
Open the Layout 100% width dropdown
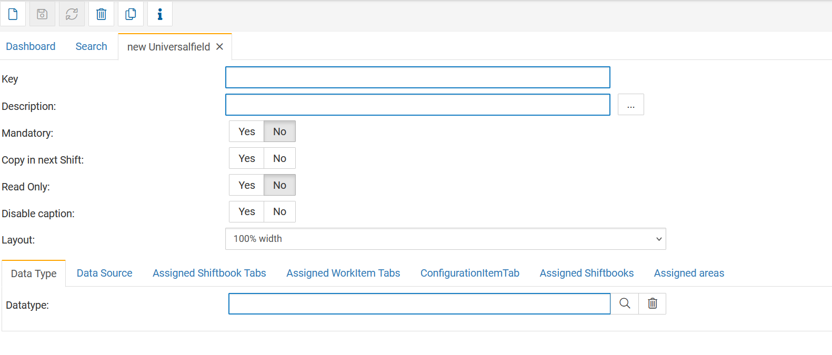445,239
